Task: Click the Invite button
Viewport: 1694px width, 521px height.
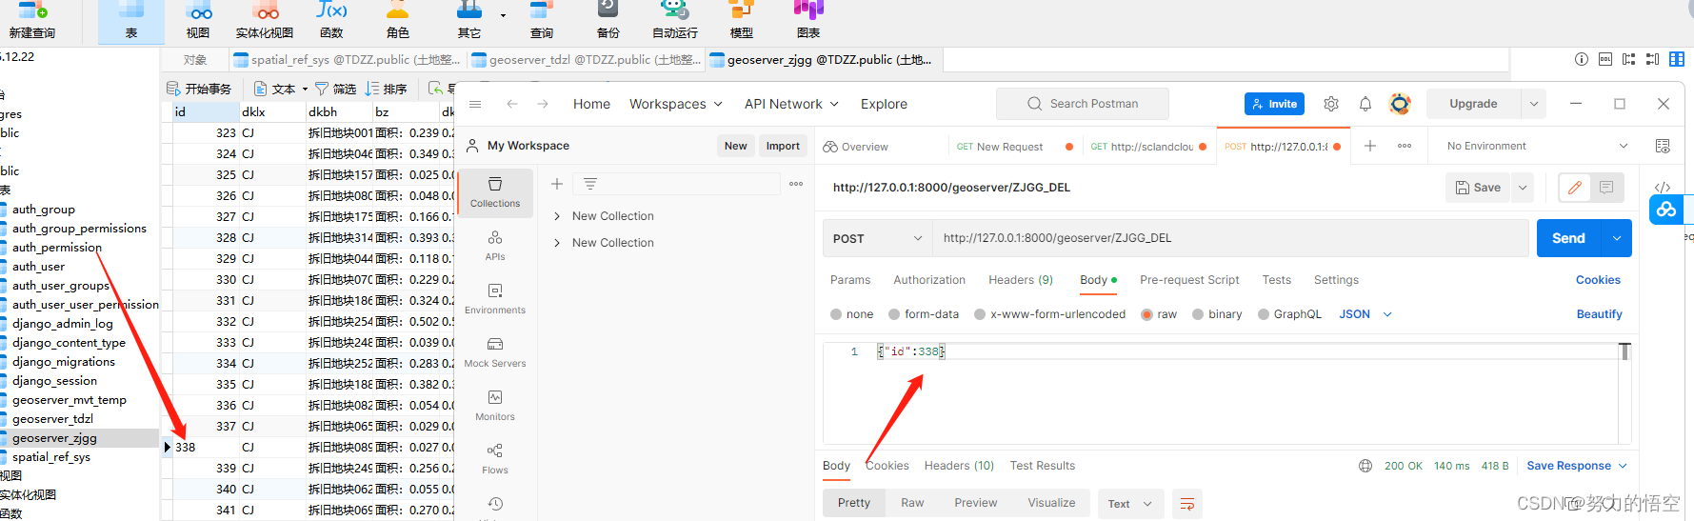Action: [x=1274, y=104]
